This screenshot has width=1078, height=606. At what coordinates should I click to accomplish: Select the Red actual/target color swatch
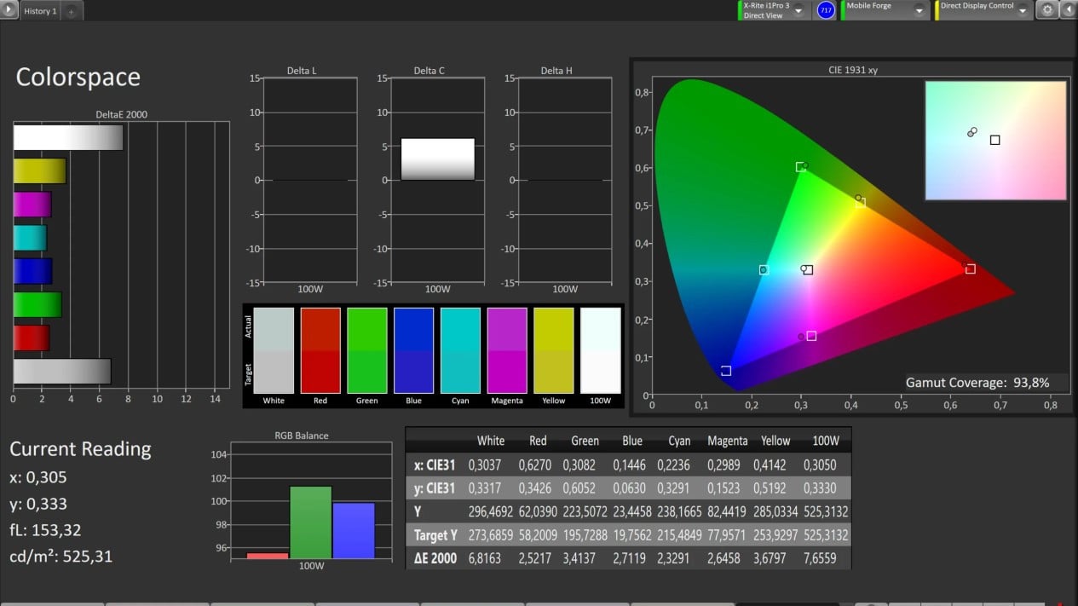click(320, 350)
